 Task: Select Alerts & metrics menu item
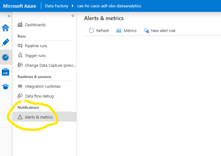pos(39,117)
